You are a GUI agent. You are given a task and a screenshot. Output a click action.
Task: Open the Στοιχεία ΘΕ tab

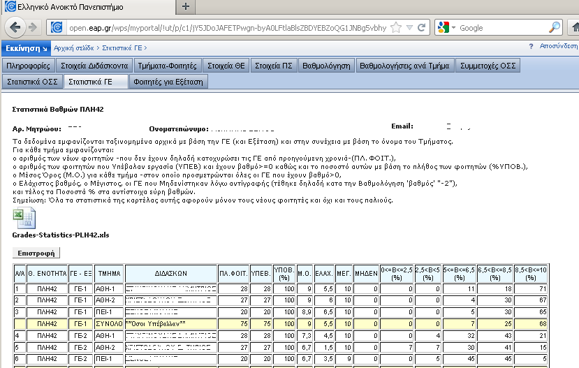click(226, 66)
